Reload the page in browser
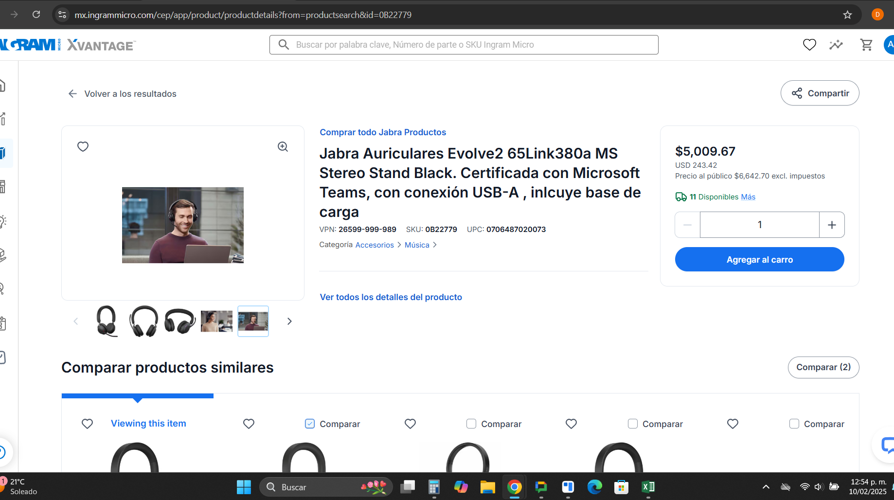 click(x=36, y=15)
